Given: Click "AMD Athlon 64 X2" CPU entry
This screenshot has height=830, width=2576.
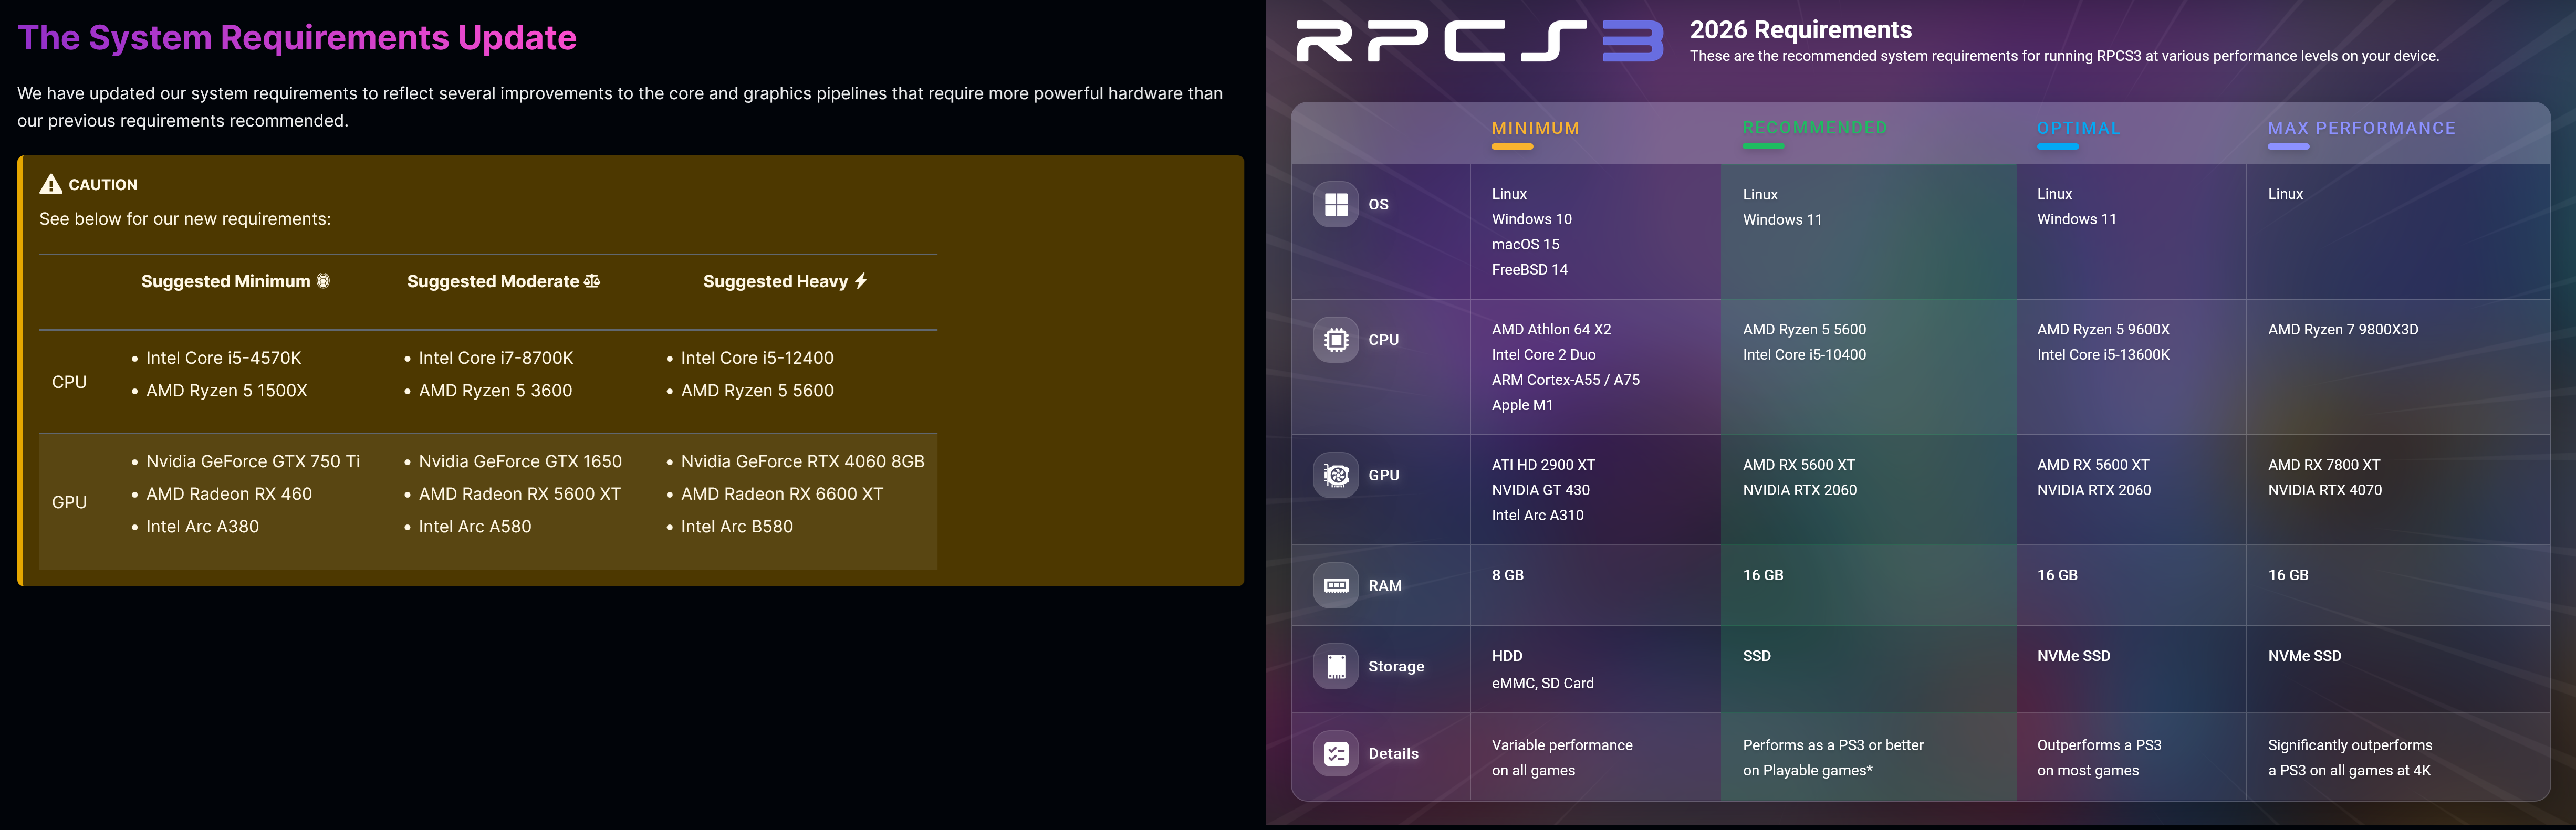Looking at the screenshot, I should point(1552,329).
